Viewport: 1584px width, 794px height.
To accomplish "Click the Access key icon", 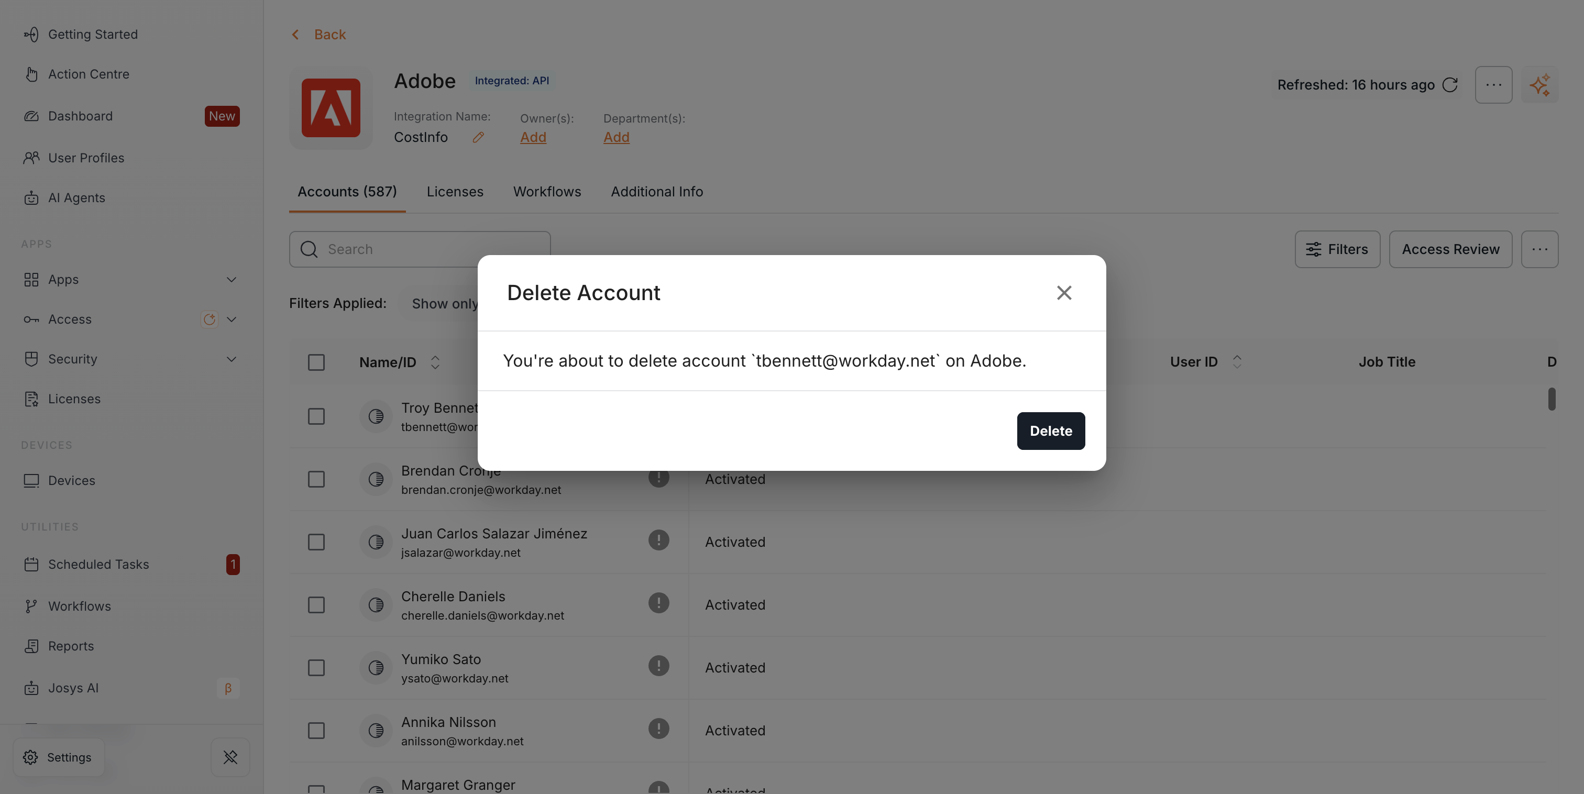I will (31, 320).
